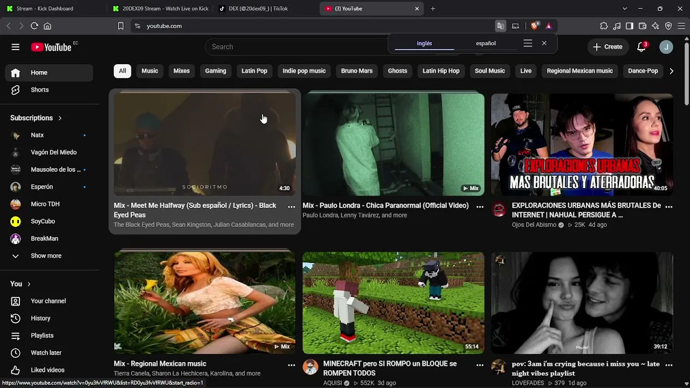Viewport: 690px width, 388px height.
Task: Open Shorts from the sidebar
Action: pos(49,90)
